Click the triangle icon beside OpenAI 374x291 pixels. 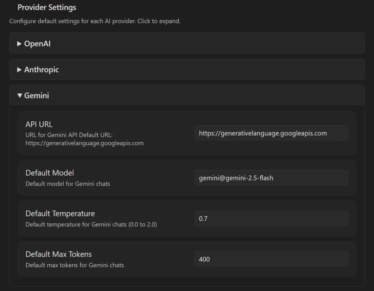click(x=19, y=44)
